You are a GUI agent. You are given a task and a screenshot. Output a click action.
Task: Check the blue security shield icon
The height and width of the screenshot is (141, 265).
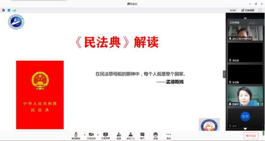(9, 10)
